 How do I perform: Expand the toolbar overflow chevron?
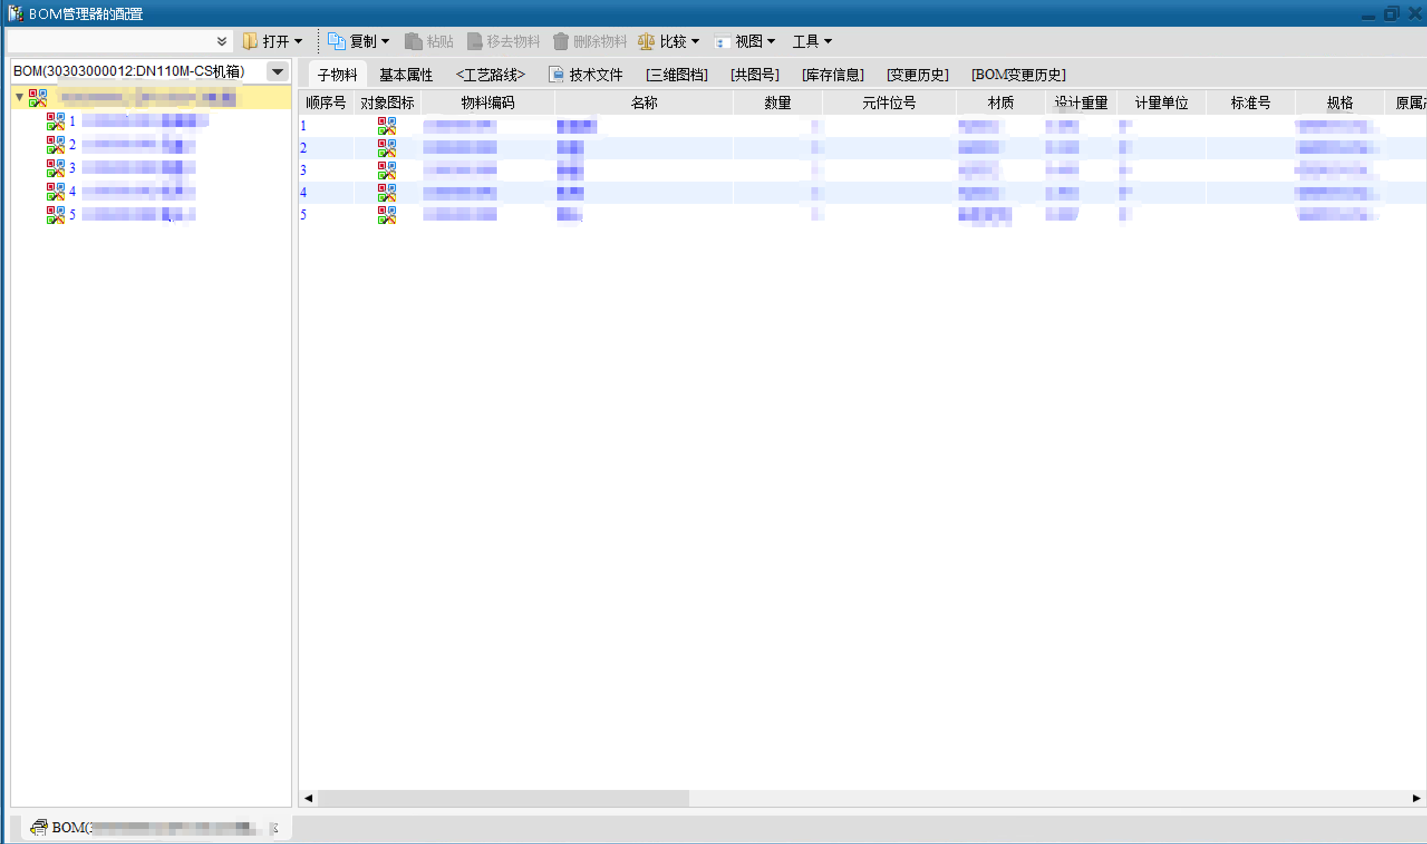point(221,41)
